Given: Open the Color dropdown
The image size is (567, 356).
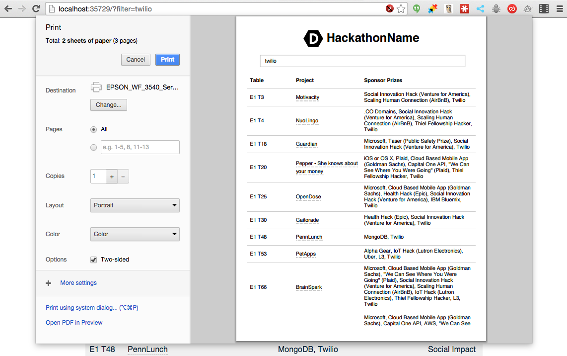Looking at the screenshot, I should click(x=135, y=234).
